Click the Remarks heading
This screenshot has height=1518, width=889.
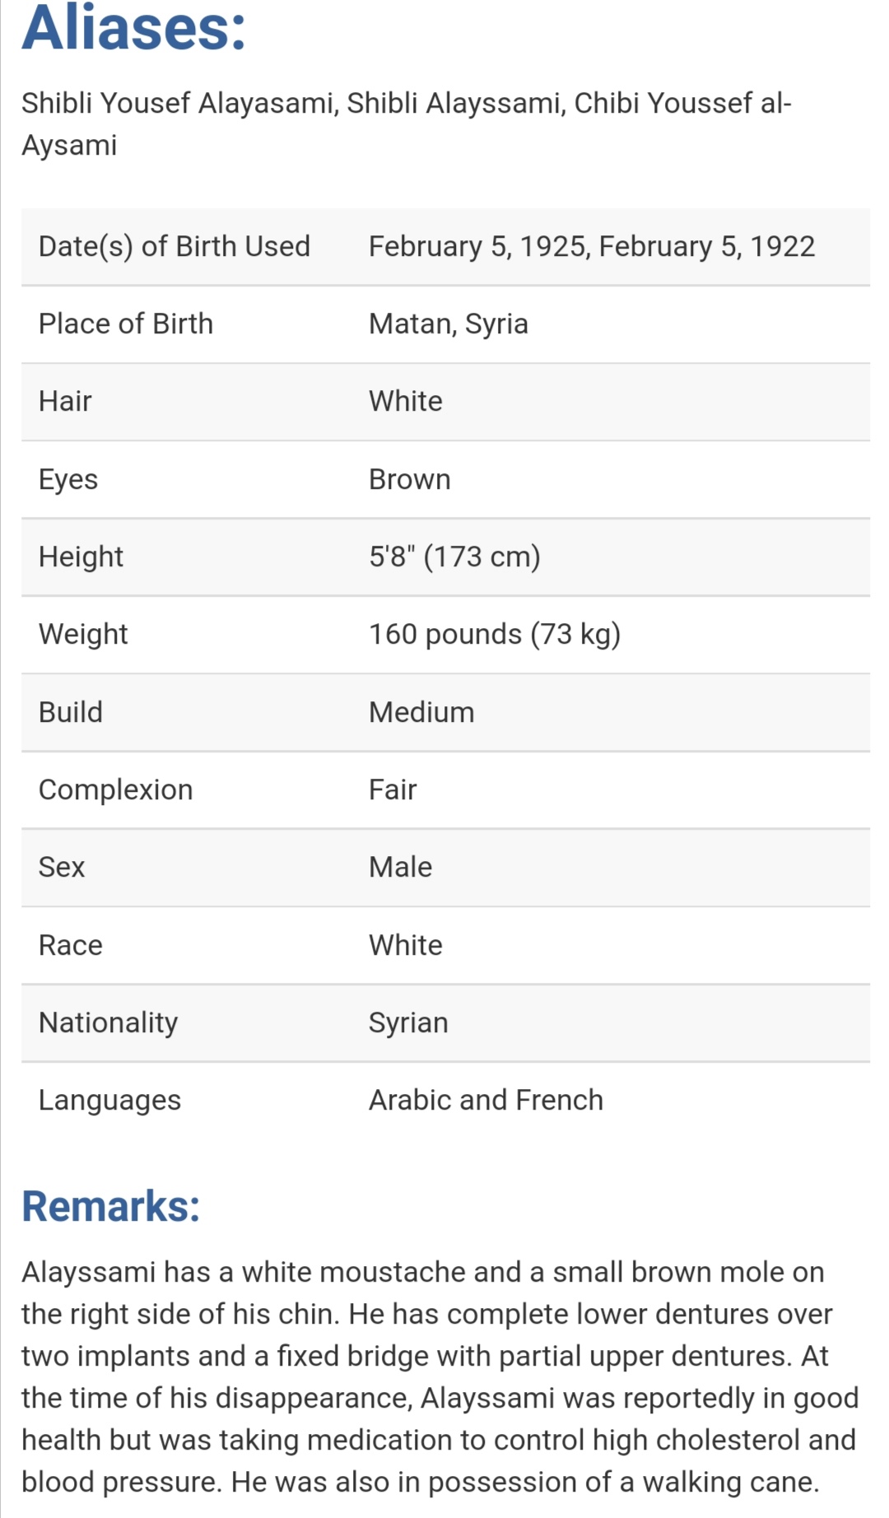(x=111, y=1207)
